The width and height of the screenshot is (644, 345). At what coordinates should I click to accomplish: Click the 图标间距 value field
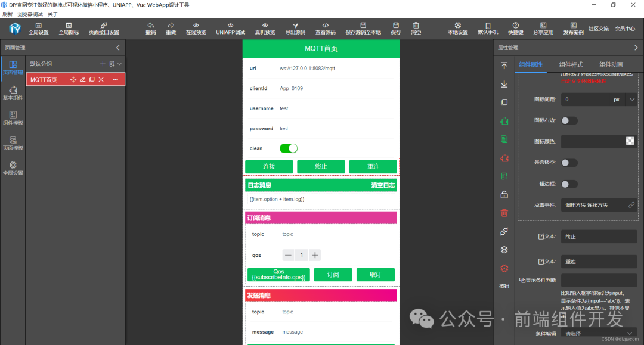(x=585, y=100)
